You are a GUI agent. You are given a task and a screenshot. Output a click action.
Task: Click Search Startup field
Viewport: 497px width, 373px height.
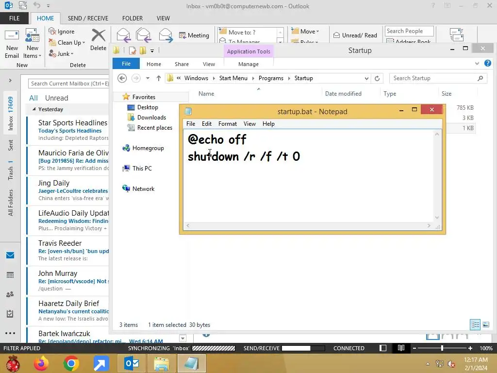pos(438,78)
